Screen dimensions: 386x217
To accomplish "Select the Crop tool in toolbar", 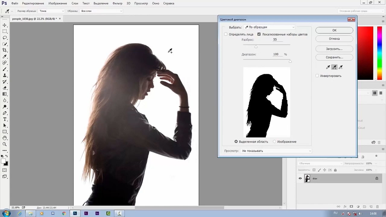I will point(5,50).
